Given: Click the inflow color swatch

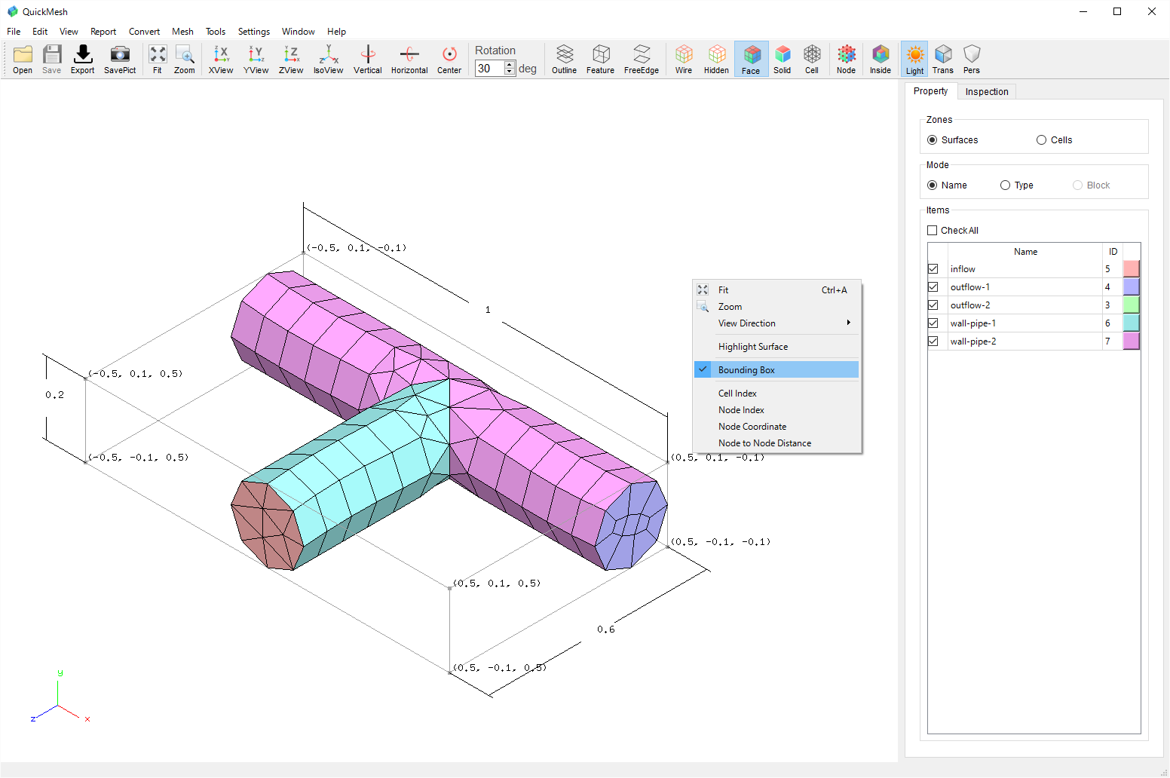Looking at the screenshot, I should pos(1132,269).
